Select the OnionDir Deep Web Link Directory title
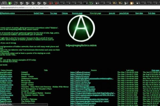The width and height of the screenshot is (160, 106). [45, 87]
